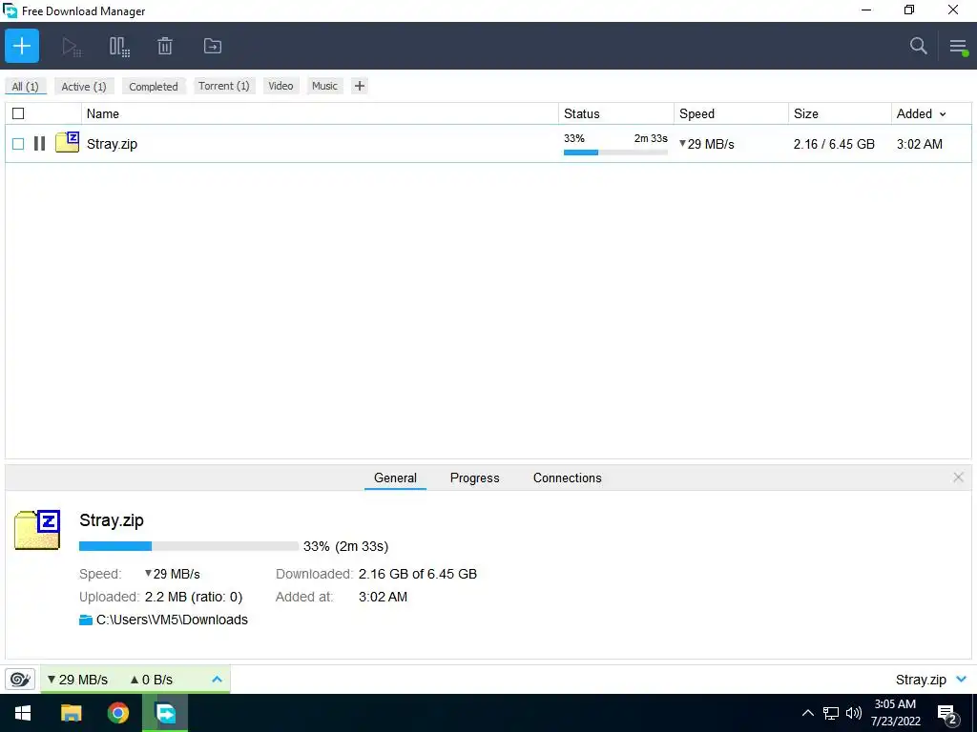
Task: Open the search magnifier icon
Action: pos(918,46)
